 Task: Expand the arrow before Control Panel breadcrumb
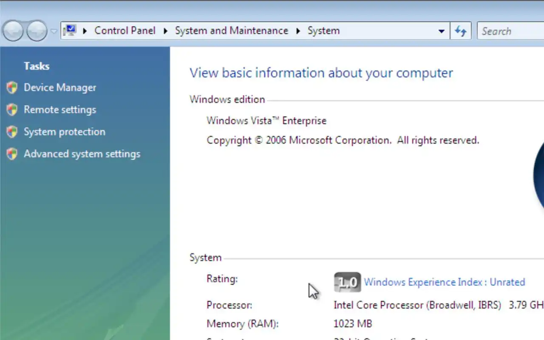[85, 31]
